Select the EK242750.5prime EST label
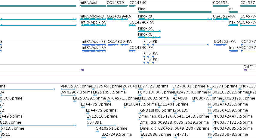The width and height of the screenshot is (256, 139). (190, 93)
